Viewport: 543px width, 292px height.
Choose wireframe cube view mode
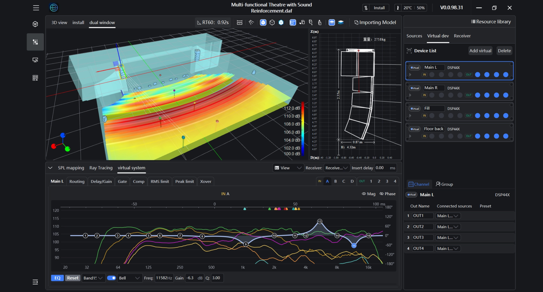point(272,22)
